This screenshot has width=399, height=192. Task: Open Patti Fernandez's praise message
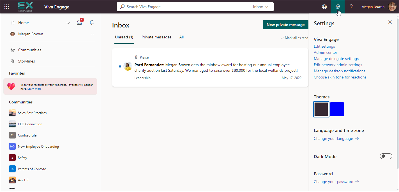[x=210, y=68]
